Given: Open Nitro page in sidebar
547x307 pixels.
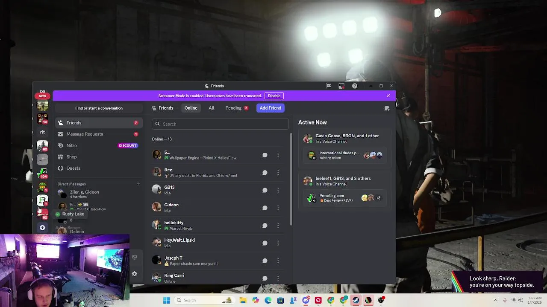Looking at the screenshot, I should 98,145.
